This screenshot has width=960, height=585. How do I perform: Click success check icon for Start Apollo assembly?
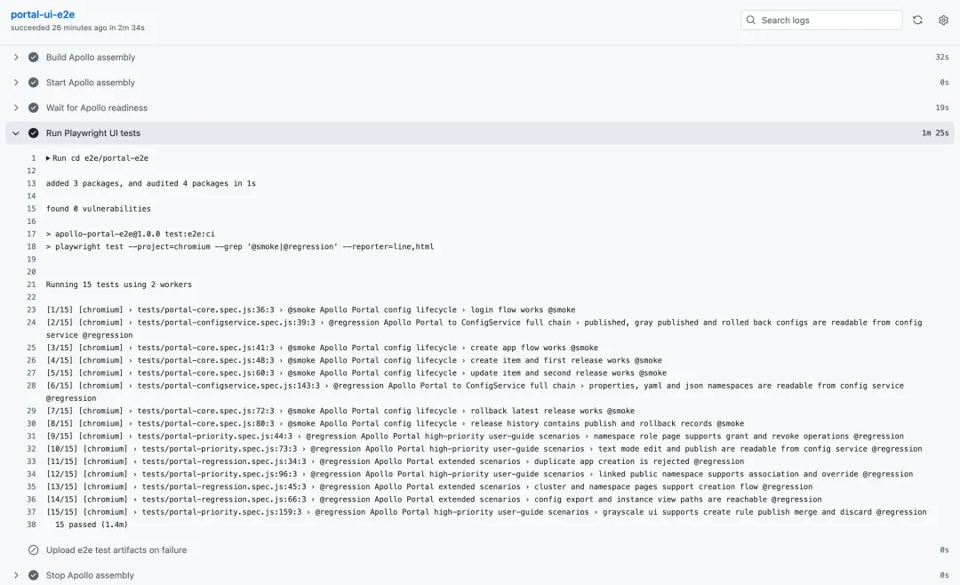coord(34,83)
